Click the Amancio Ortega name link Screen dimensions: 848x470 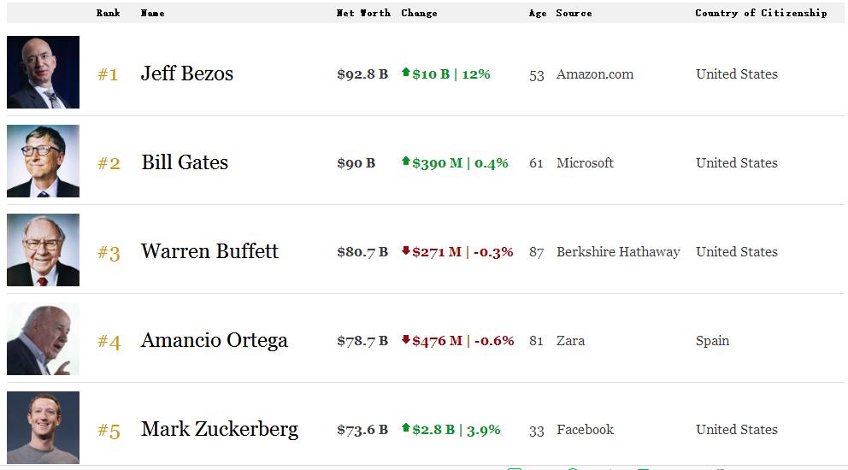coord(215,340)
